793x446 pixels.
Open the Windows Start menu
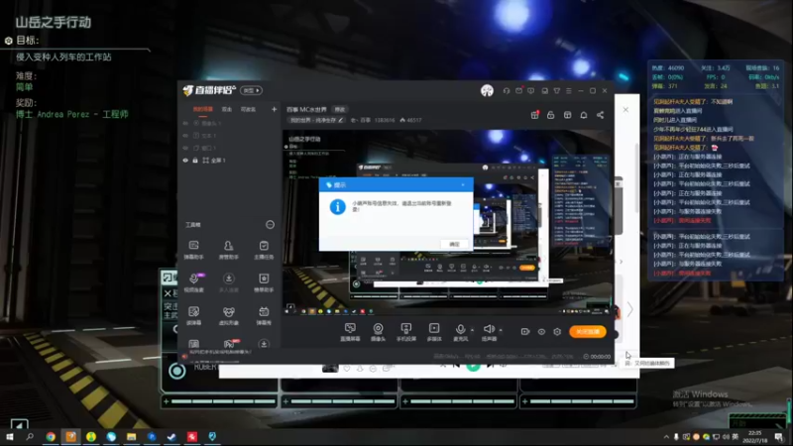(10, 437)
